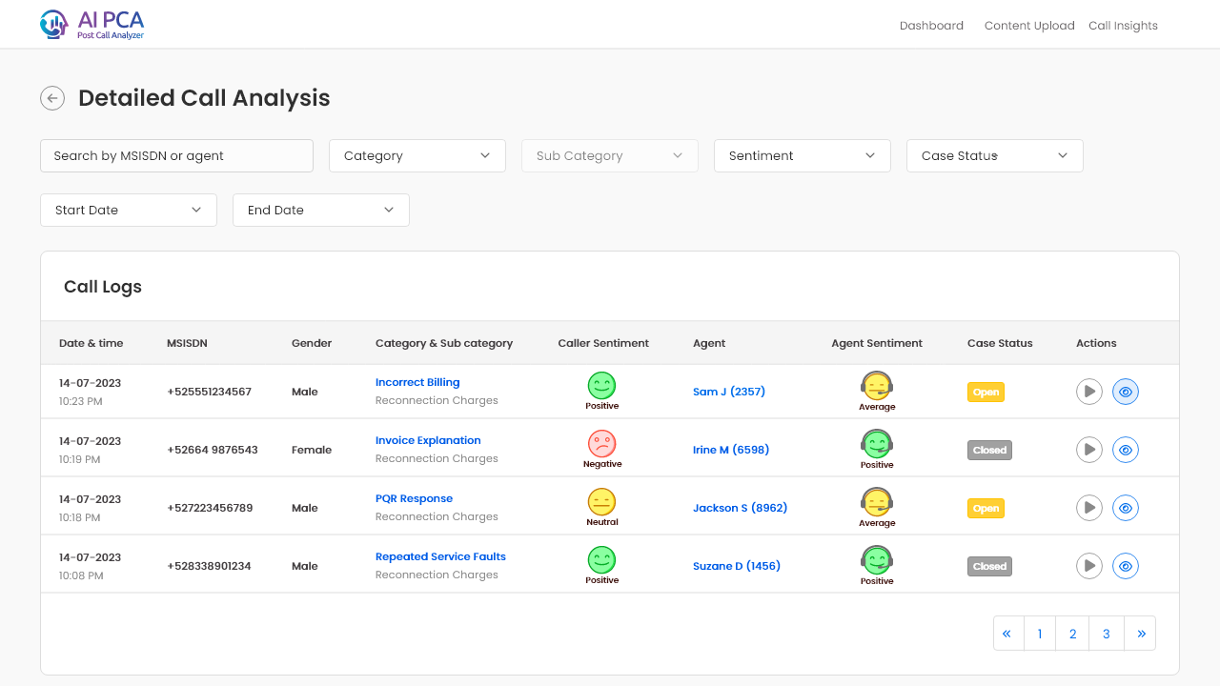1220x686 pixels.
Task: Open Call Insights in the top navigation
Action: [x=1123, y=26]
